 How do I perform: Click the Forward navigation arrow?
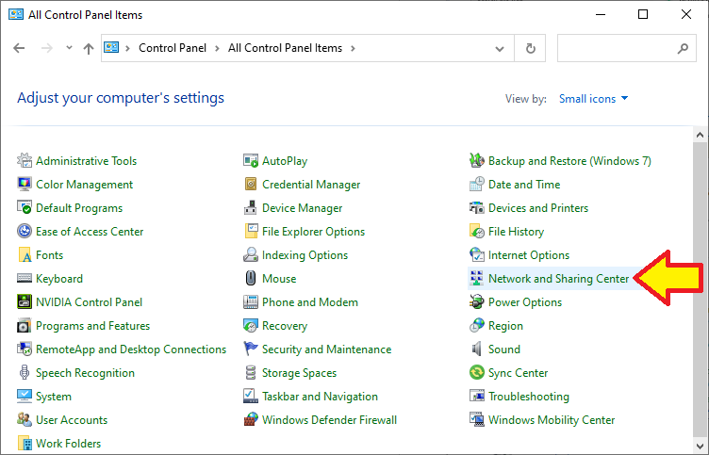pos(47,48)
